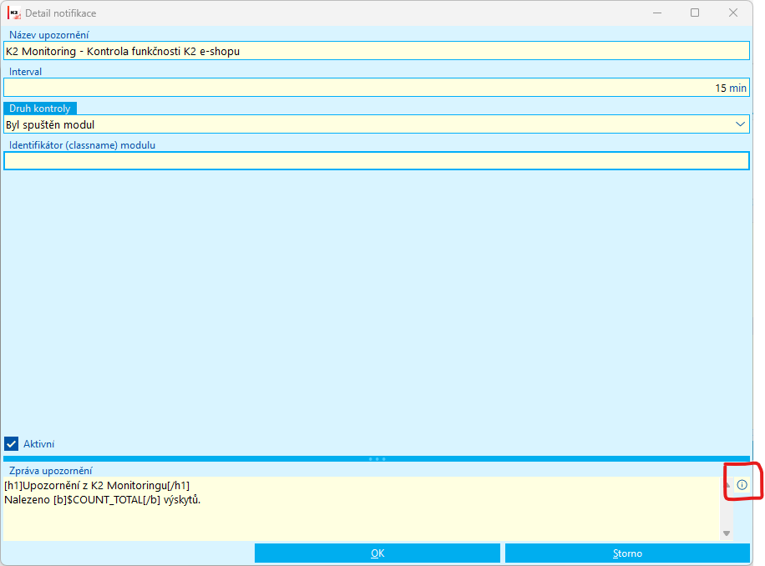
Task: Click the message scrollbar down arrow
Action: (727, 533)
